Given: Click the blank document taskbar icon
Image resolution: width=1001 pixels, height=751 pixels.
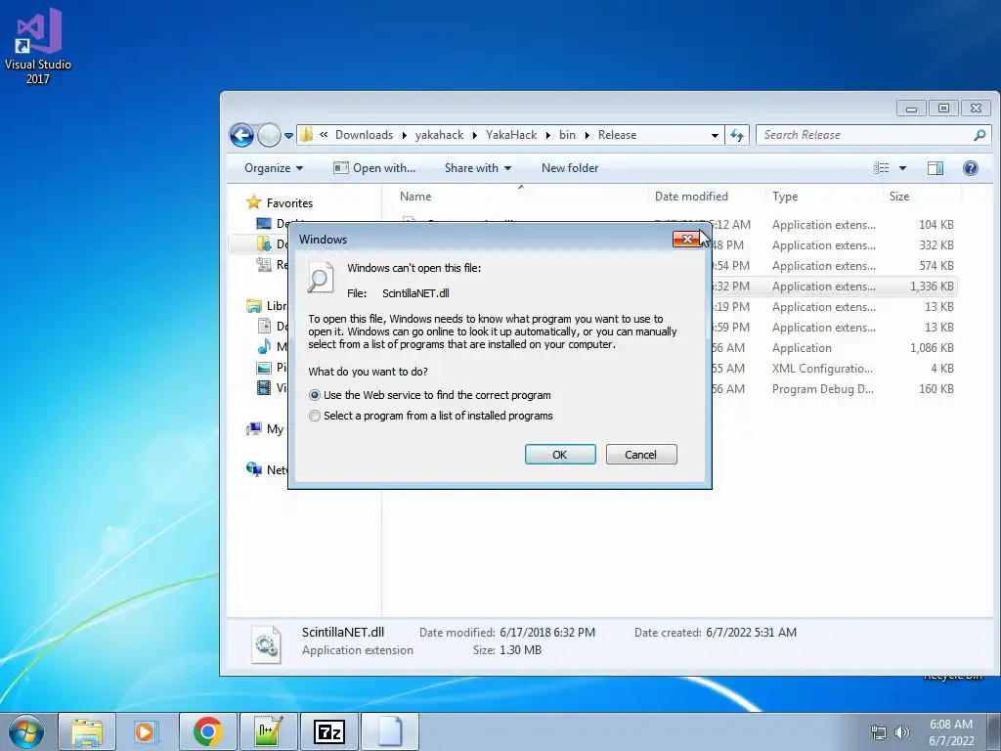Looking at the screenshot, I should pos(390,731).
